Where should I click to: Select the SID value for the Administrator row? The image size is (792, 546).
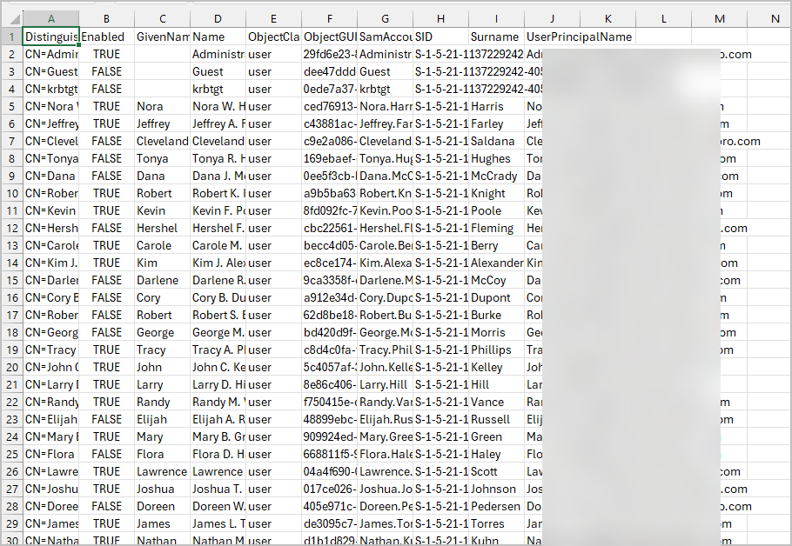click(x=440, y=54)
